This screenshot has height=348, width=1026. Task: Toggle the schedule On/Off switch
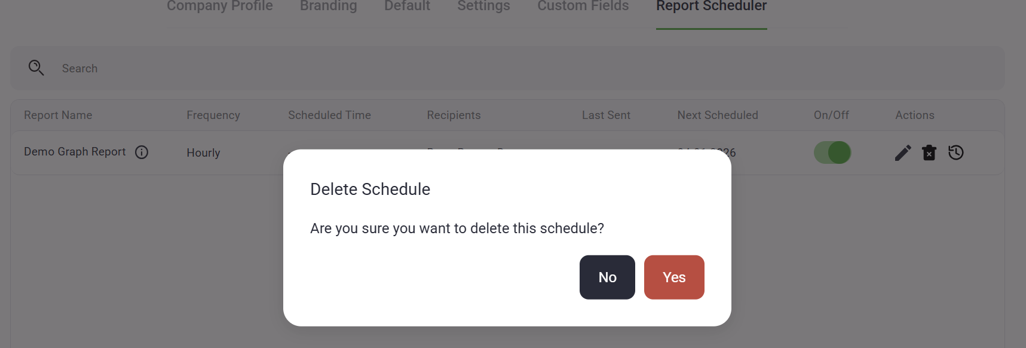[832, 152]
